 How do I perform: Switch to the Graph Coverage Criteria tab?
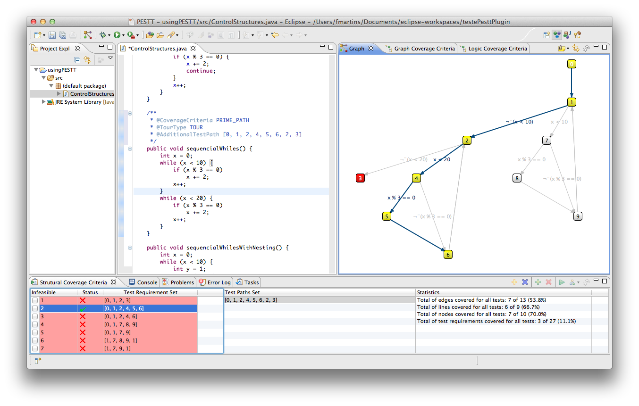point(420,48)
